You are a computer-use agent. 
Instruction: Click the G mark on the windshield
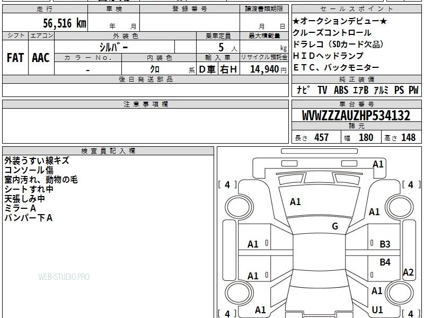click(x=335, y=226)
